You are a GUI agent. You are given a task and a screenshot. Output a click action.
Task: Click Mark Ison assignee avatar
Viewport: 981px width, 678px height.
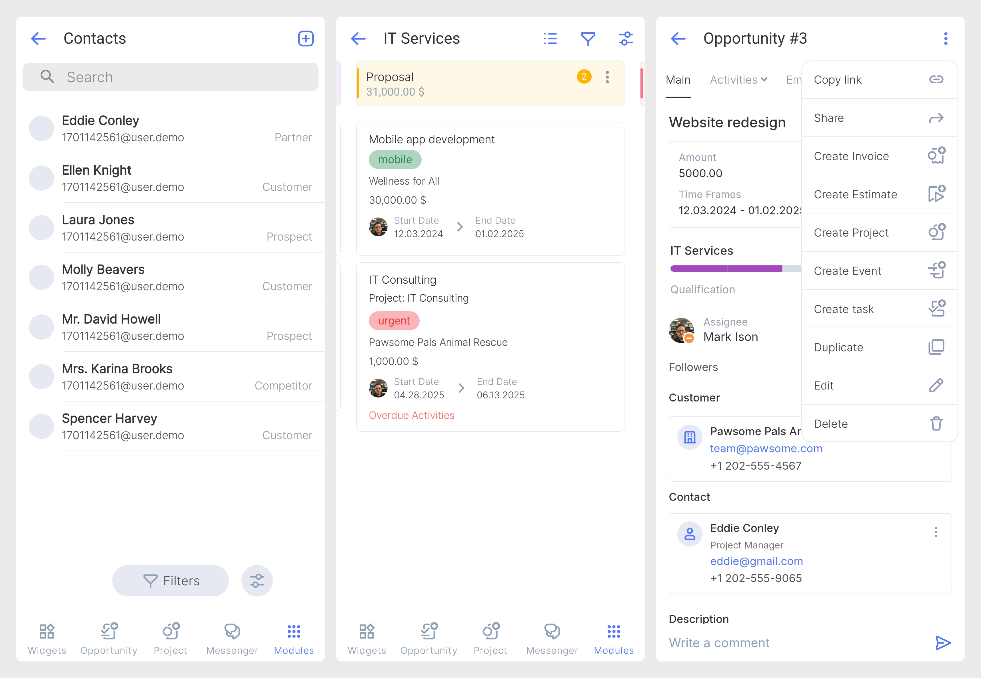pyautogui.click(x=681, y=330)
